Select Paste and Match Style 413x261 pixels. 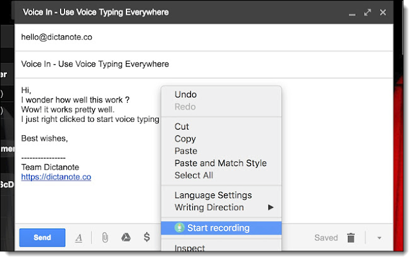click(220, 163)
